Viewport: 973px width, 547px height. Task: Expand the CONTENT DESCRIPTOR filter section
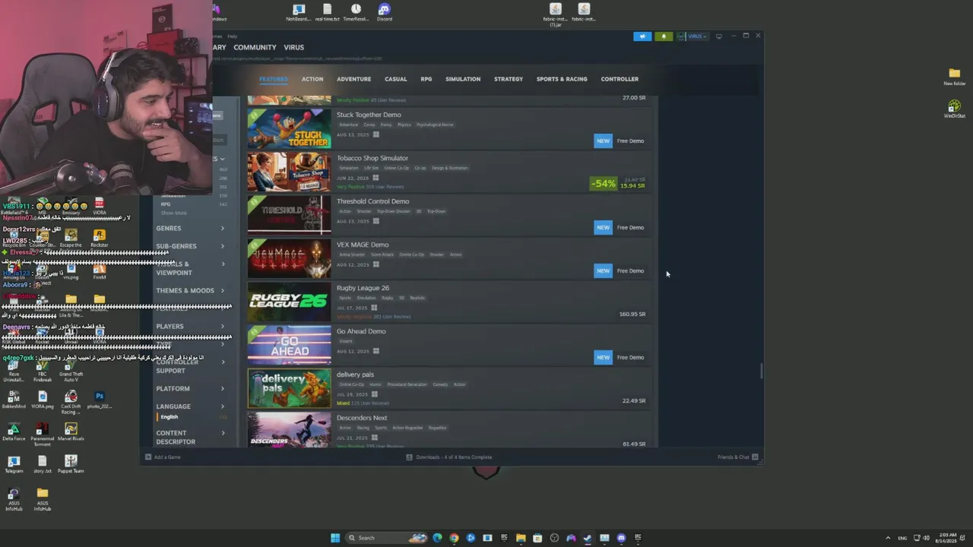pos(191,437)
